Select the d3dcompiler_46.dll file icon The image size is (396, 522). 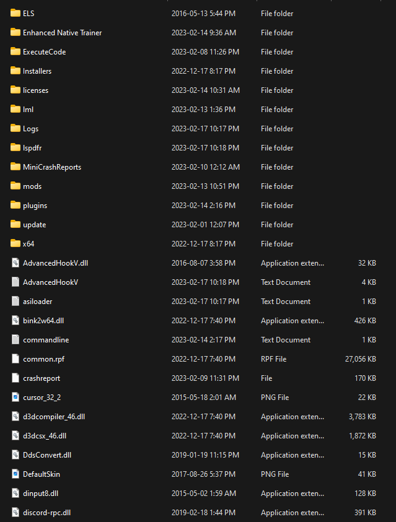(15, 416)
